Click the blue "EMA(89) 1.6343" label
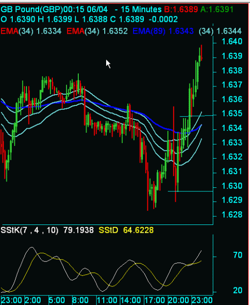Image resolution: width=250 pixels, height=305 pixels. pyautogui.click(x=163, y=31)
